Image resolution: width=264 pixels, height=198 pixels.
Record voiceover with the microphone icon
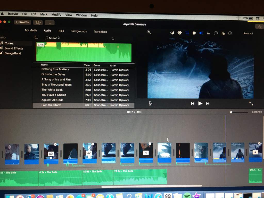(150, 103)
